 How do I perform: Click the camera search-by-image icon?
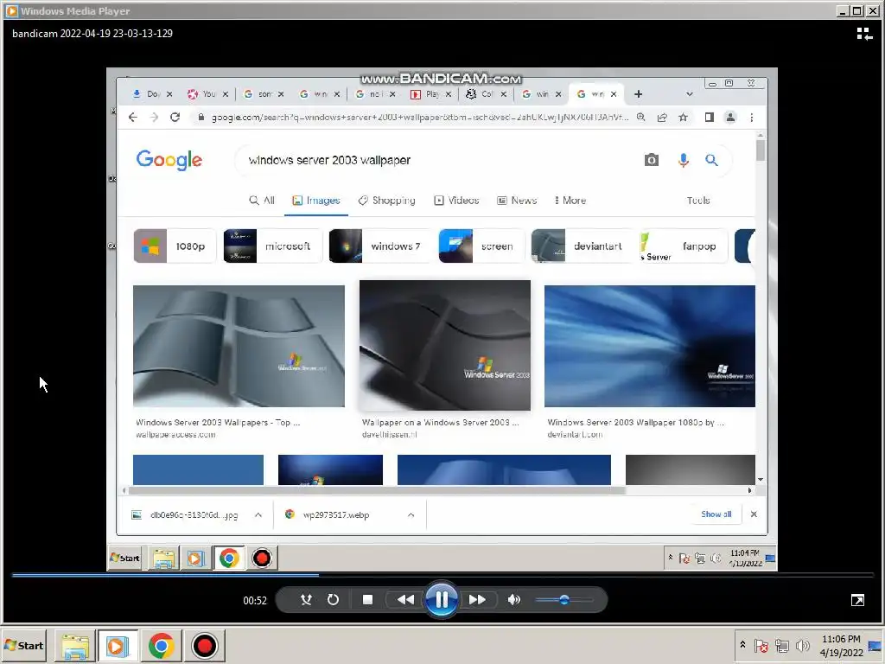(x=652, y=160)
